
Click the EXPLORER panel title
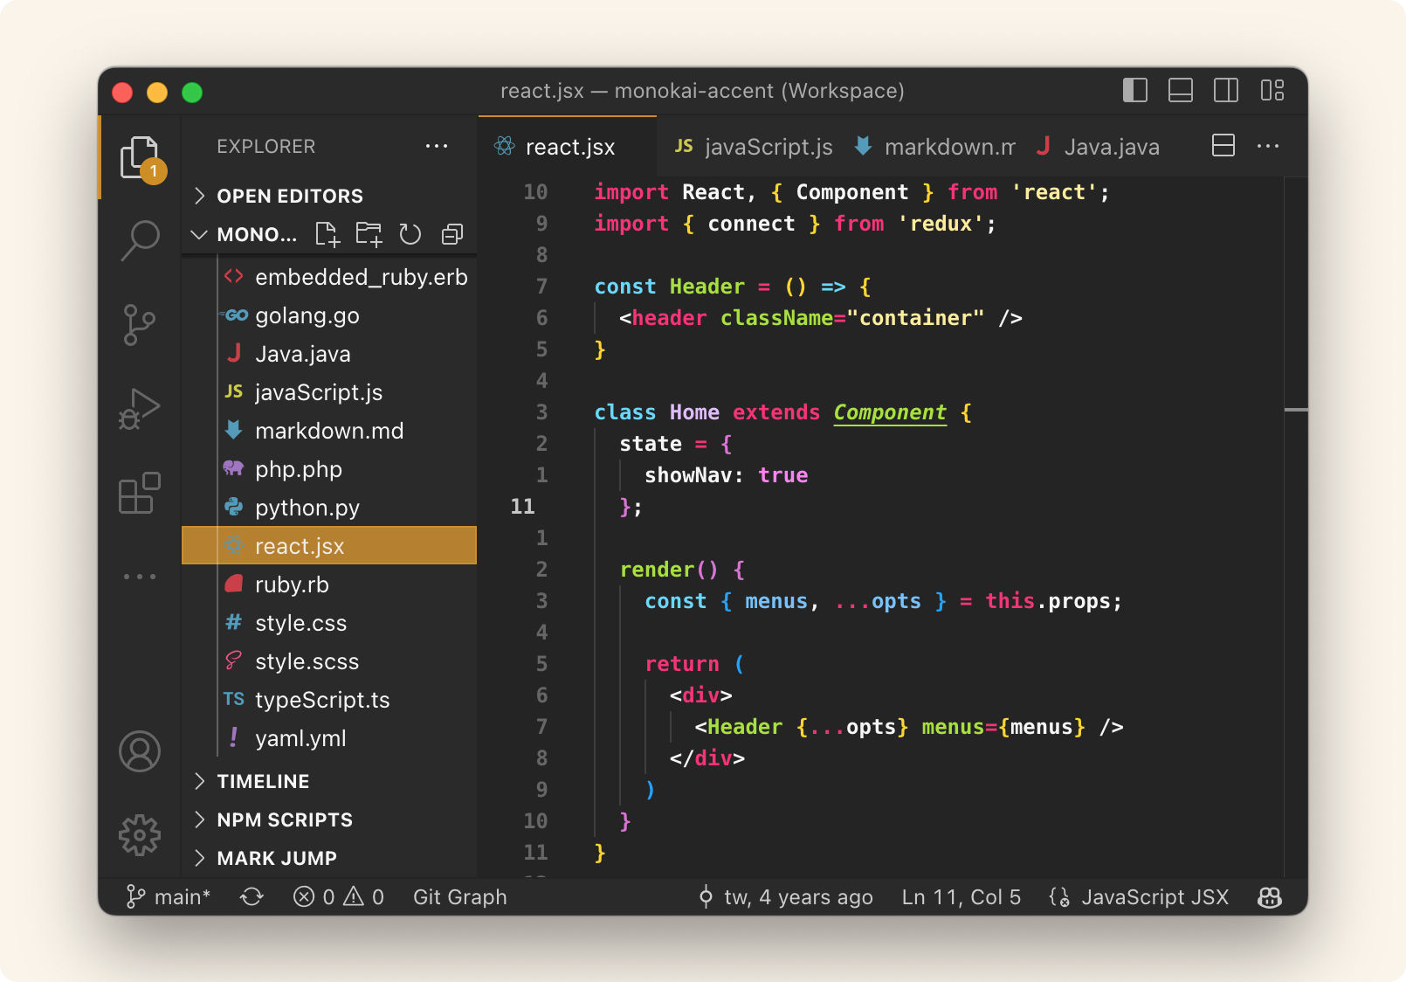point(266,146)
